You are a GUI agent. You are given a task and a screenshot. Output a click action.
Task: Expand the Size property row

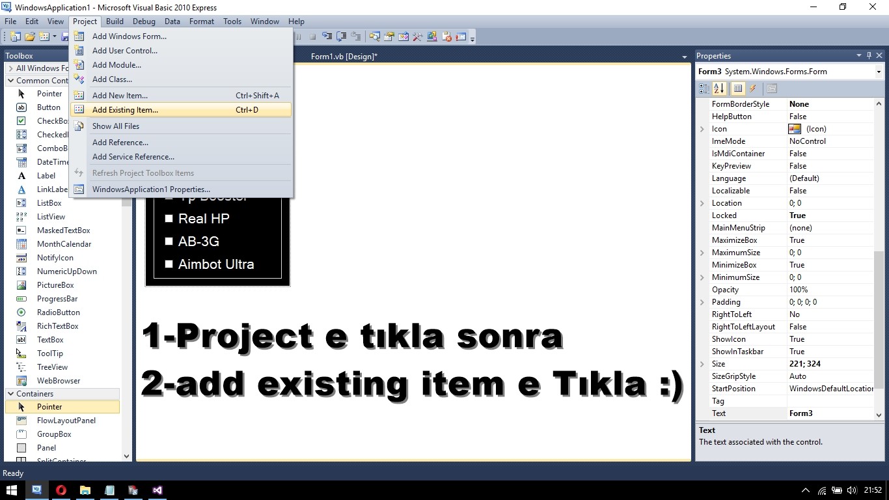[x=702, y=364]
